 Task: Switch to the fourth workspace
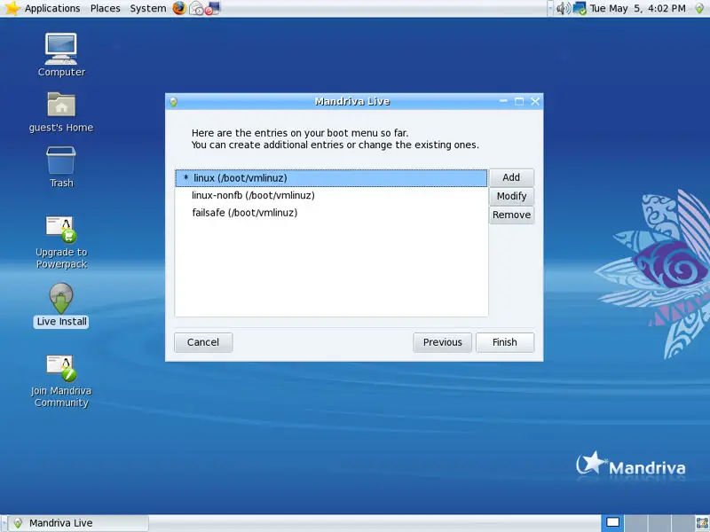682,523
